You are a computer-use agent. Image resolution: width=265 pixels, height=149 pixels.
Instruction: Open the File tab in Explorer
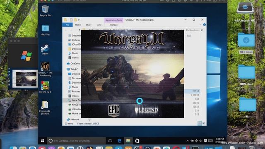coord(67,25)
